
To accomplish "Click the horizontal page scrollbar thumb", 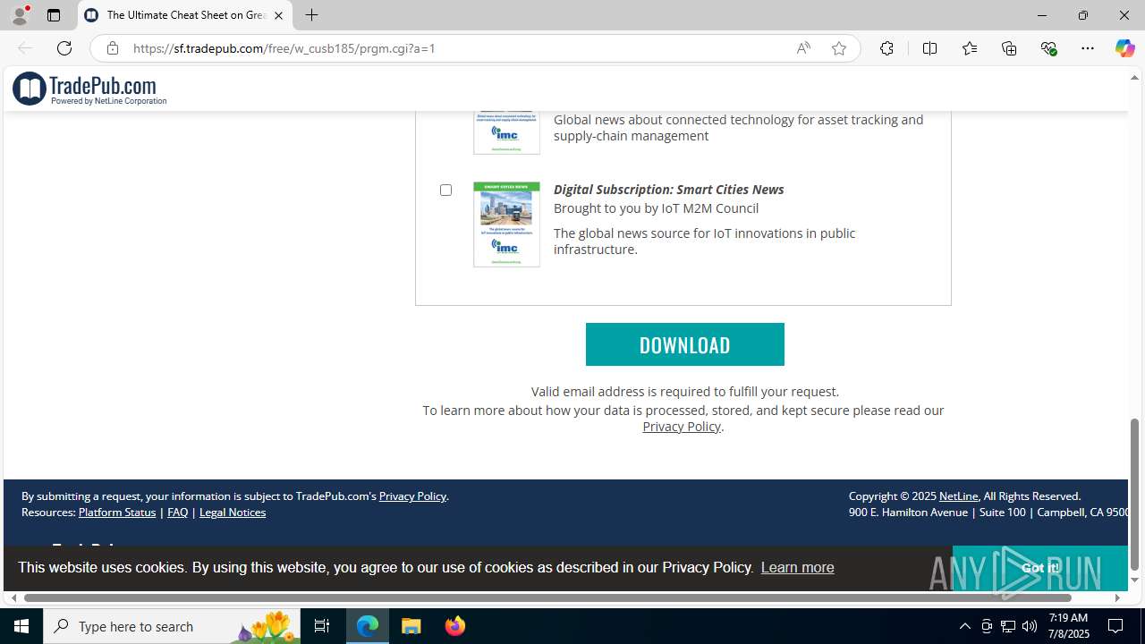I will [547, 597].
